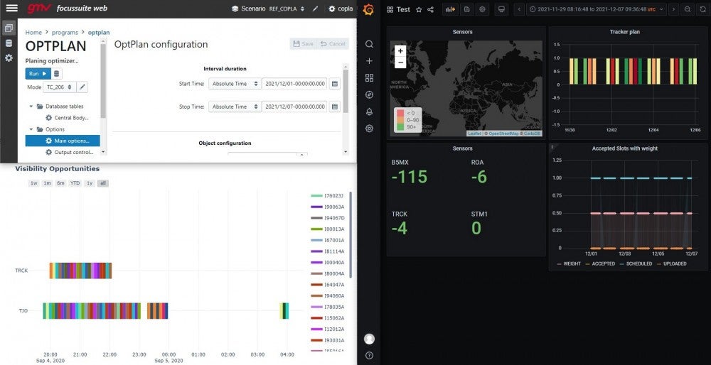711x365 pixels.
Task: Select the 1m range button
Action: 47,183
